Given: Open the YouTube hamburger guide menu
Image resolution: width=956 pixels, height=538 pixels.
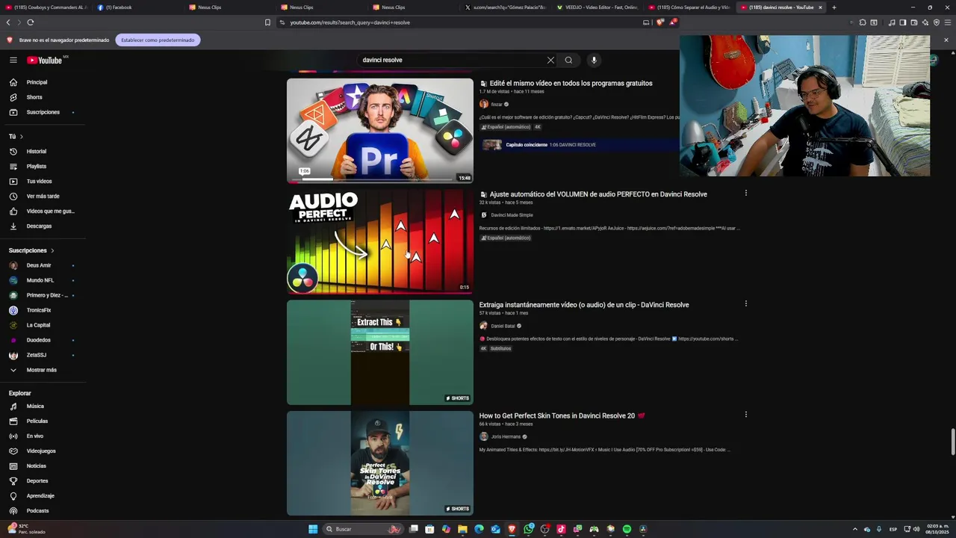Looking at the screenshot, I should point(13,60).
